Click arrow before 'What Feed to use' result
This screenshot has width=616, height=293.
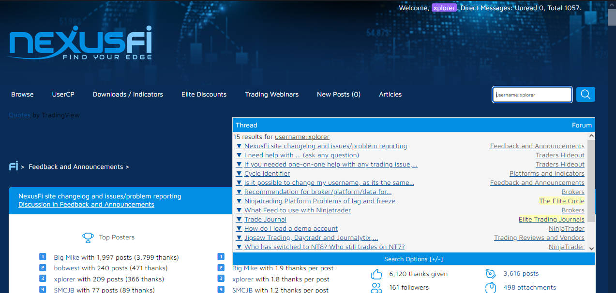pyautogui.click(x=239, y=210)
